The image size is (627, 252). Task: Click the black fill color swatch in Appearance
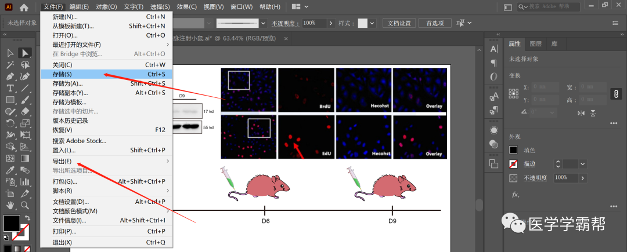click(513, 150)
